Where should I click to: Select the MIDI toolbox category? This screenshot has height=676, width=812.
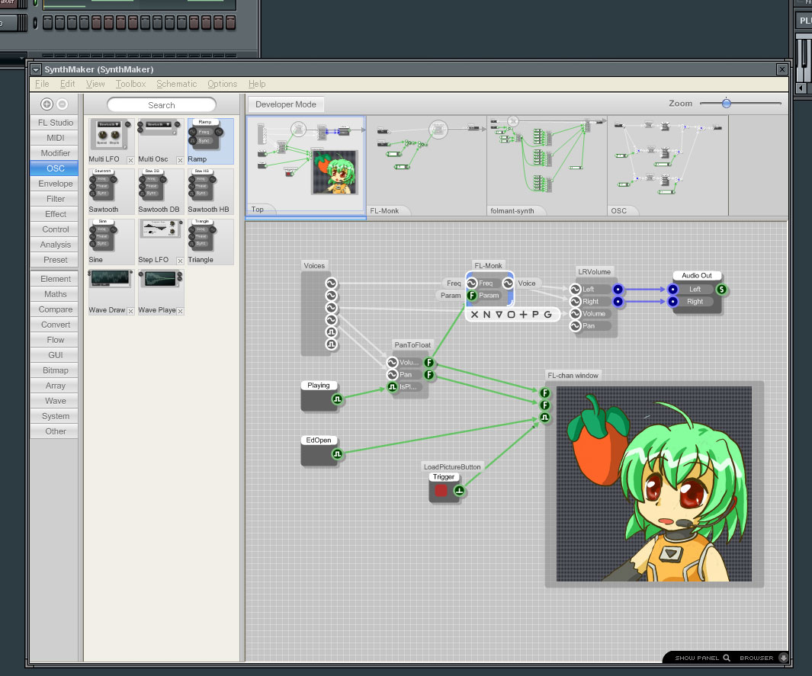tap(54, 138)
